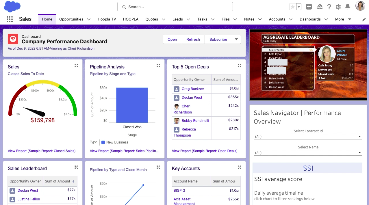Viewport: 369px width, 205px height.
Task: Click the Subscribe button
Action: click(218, 39)
